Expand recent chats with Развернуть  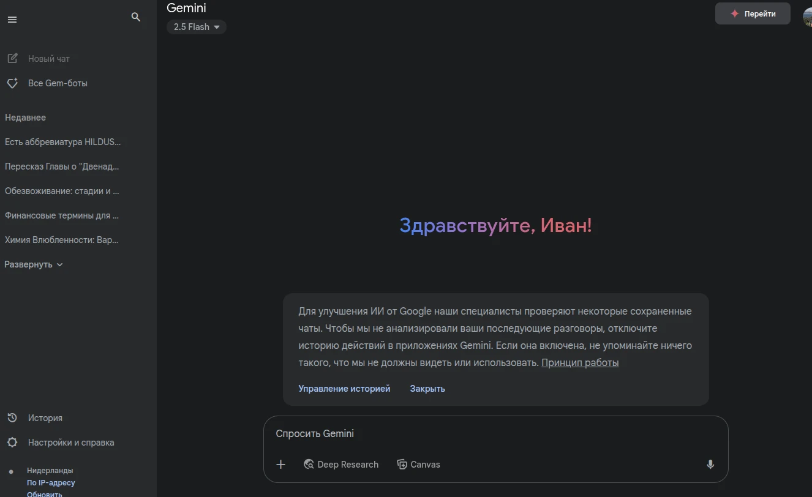pos(34,264)
